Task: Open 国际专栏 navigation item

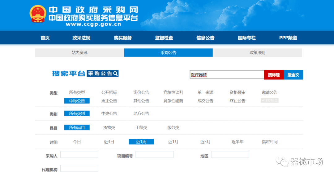Action: point(247,38)
